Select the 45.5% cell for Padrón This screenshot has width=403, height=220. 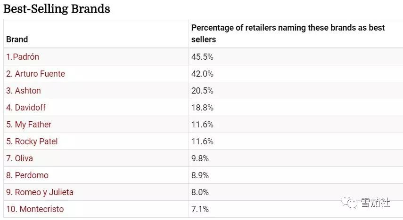202,57
